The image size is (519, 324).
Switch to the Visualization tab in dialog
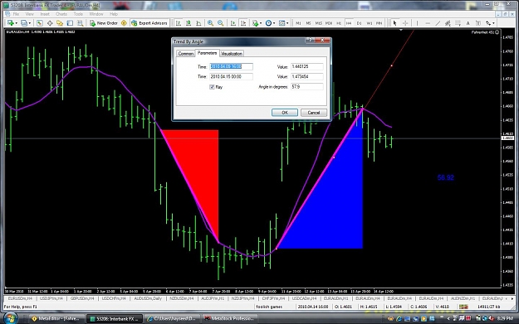click(232, 54)
